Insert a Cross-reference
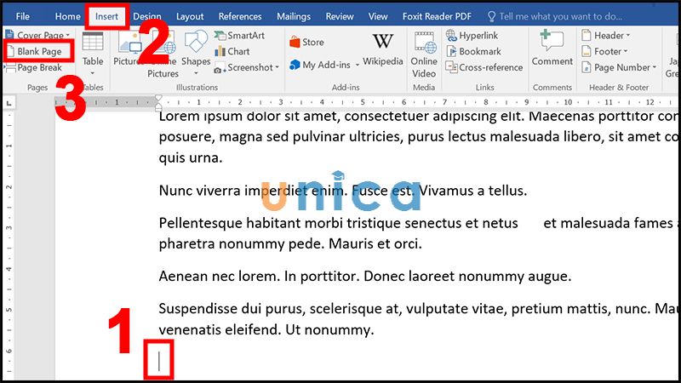Viewport: 681px width, 383px height. click(x=484, y=67)
